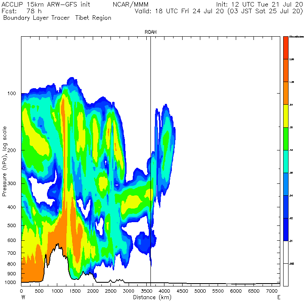Click the 'NCAR/MMM' header text
Screen dimensions: 305x305
[131, 5]
